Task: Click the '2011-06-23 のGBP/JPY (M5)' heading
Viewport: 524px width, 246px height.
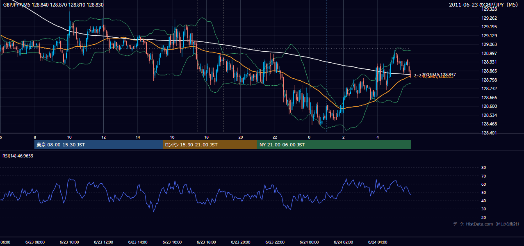Action: 484,5
